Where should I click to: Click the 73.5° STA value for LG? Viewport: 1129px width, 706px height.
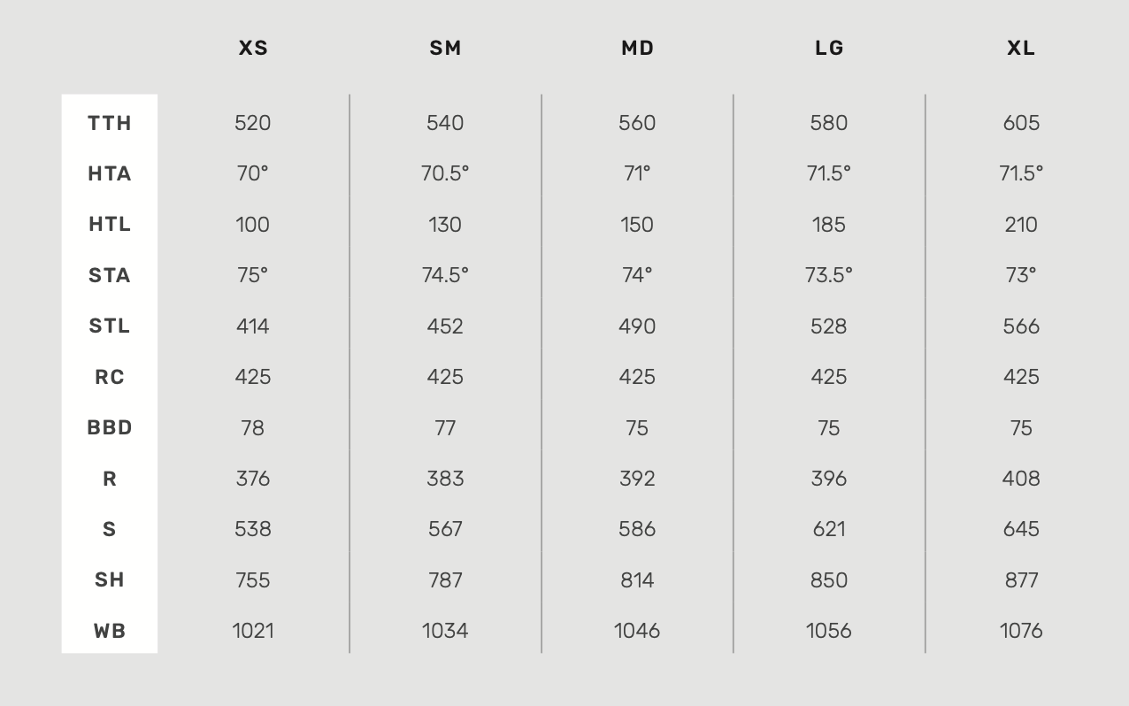(829, 275)
